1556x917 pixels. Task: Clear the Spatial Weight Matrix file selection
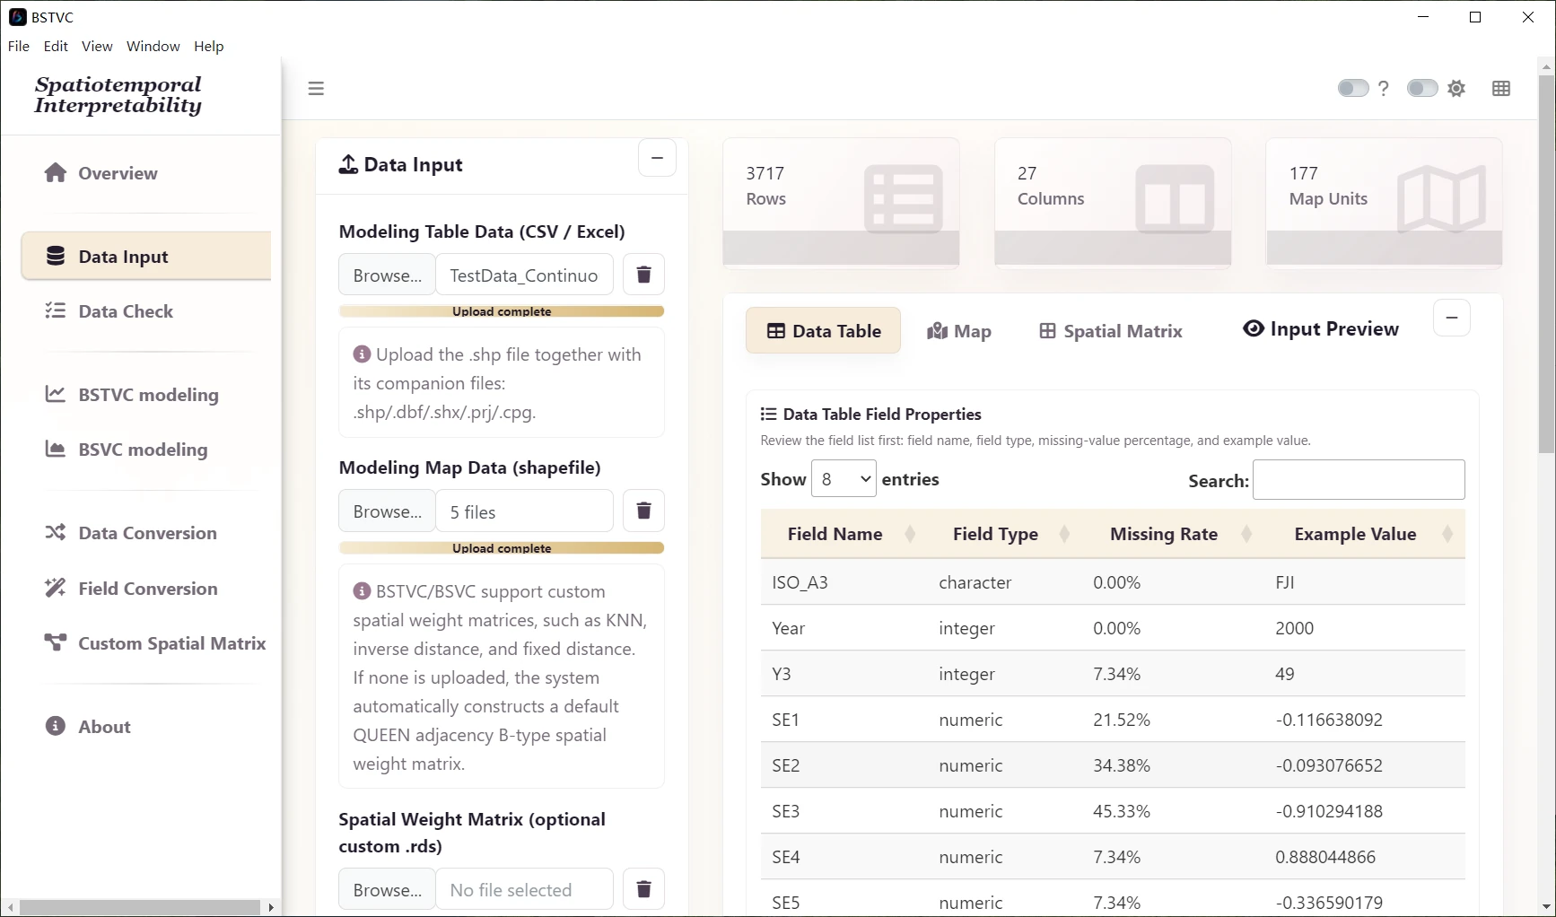[643, 889]
